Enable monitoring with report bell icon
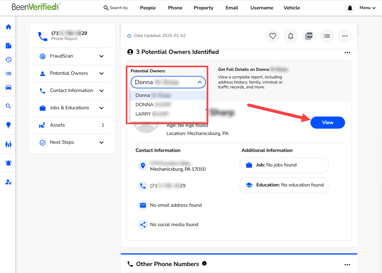 (x=291, y=36)
